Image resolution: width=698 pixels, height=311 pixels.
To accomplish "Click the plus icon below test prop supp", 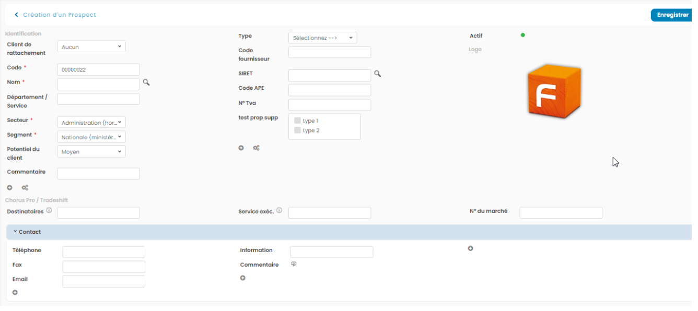I will (x=241, y=148).
